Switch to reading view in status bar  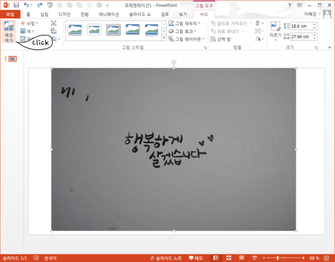tap(241, 258)
